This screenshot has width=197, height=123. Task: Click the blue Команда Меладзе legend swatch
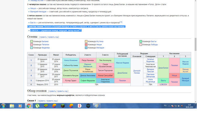(86, 48)
